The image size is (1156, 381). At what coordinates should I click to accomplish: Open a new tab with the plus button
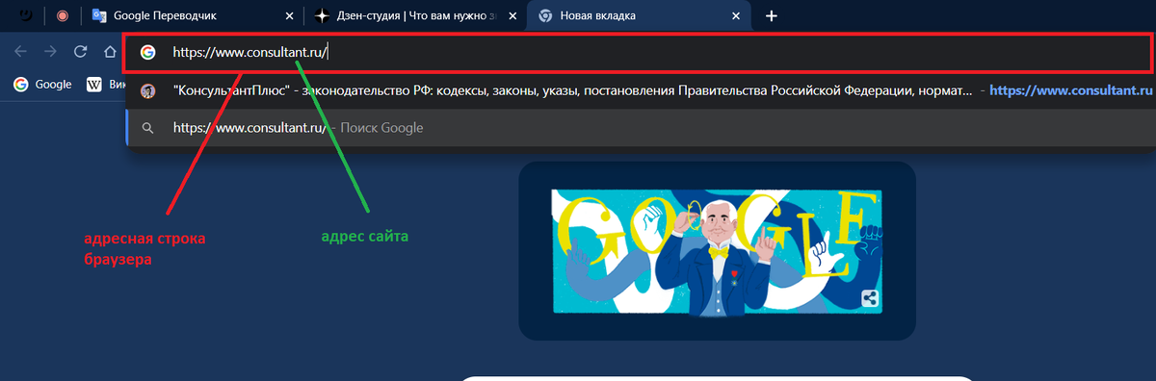[771, 16]
